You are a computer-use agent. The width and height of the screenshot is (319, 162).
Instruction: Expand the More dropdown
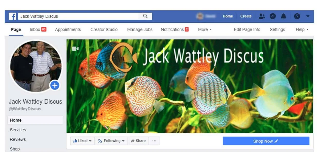(x=205, y=30)
